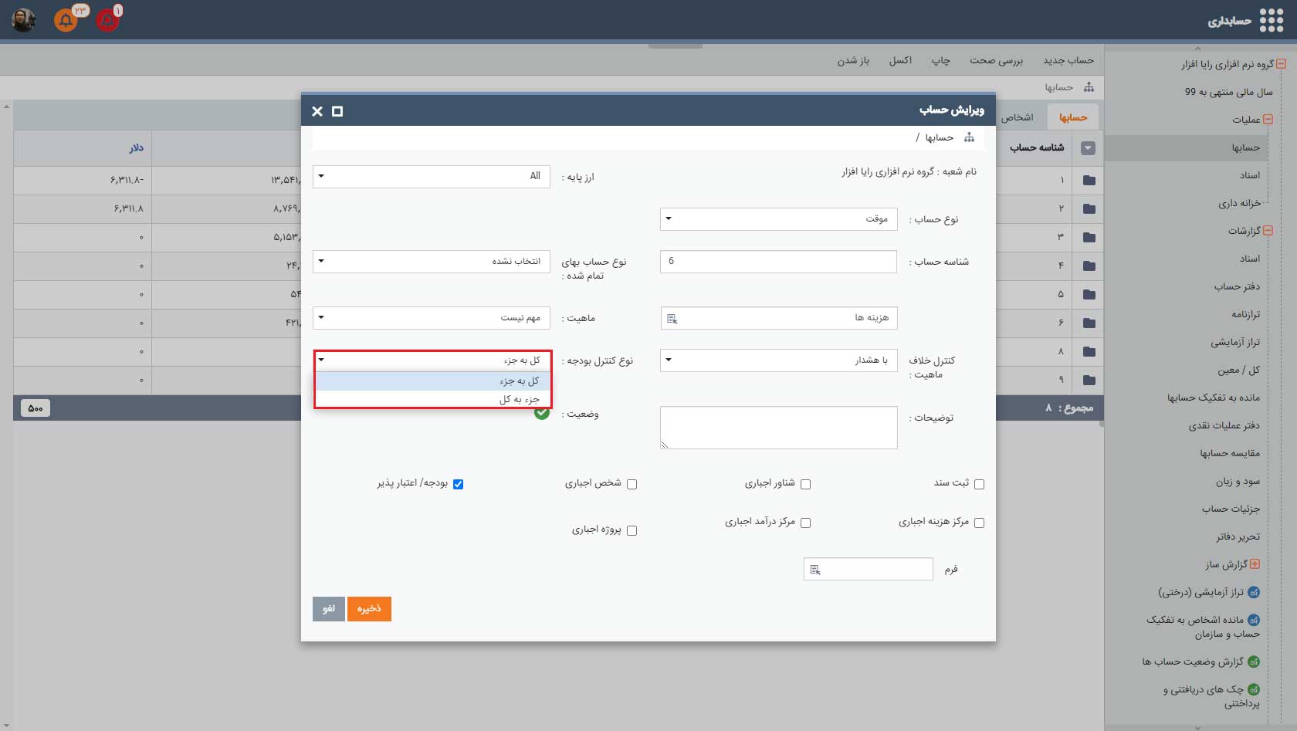Maximize the ویرایش حساب dialog
Viewport: 1297px width, 731px height.
337,111
